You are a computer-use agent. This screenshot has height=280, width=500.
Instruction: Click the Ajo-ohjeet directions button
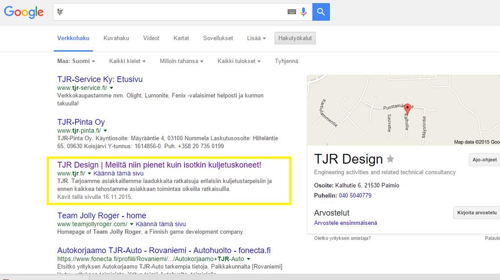484,160
